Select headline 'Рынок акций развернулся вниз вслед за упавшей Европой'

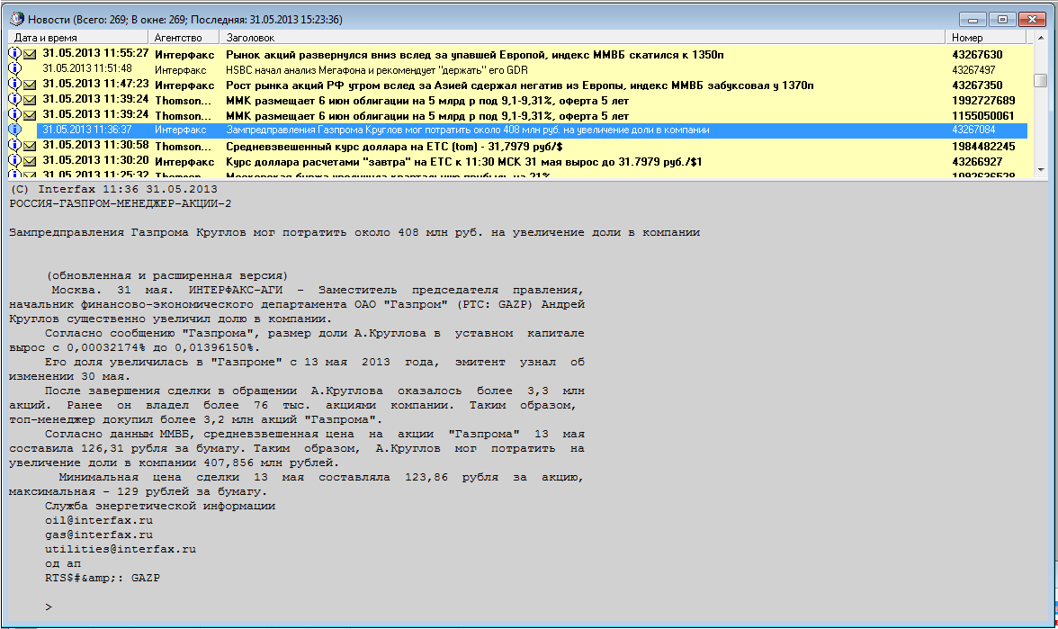474,55
